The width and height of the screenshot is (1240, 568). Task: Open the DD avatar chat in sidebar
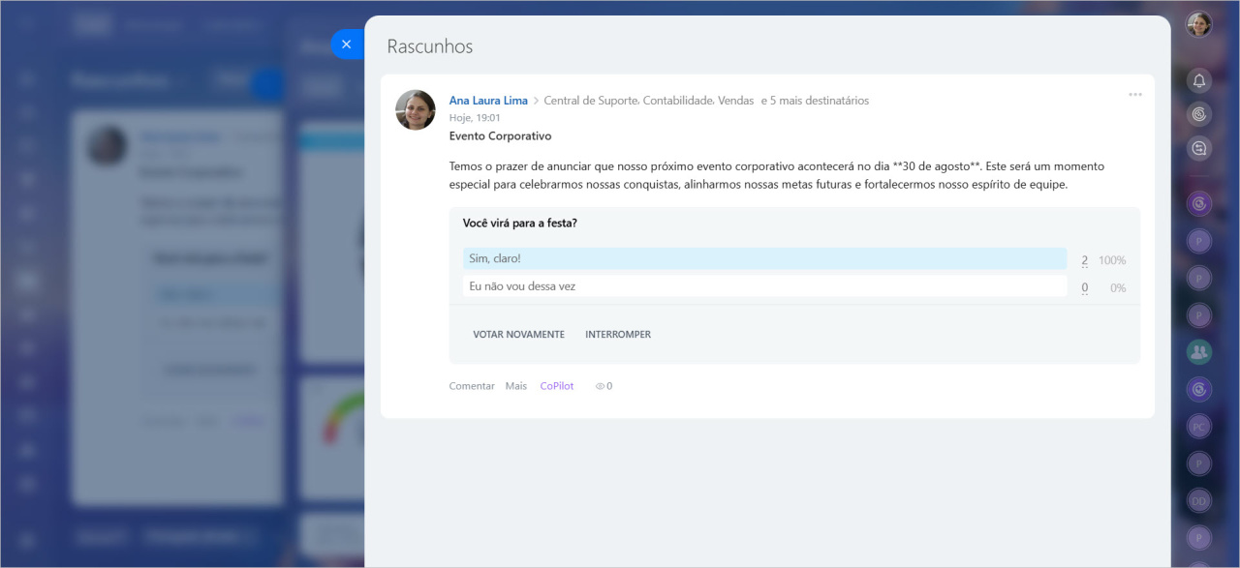click(1199, 501)
